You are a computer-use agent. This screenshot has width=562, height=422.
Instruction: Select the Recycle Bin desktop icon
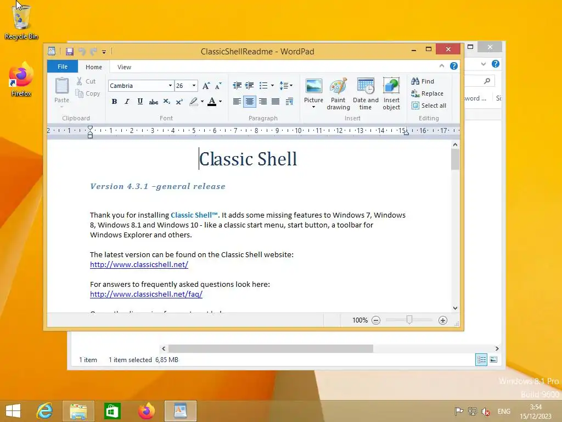(x=21, y=21)
